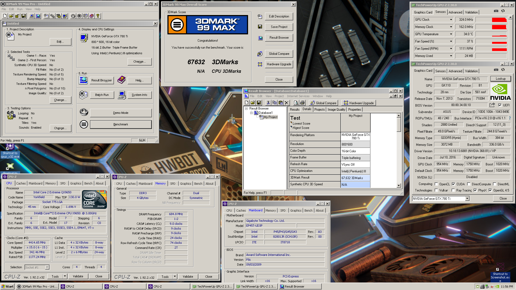Click the New project icon in 3DMark toolbar
This screenshot has width=516, height=290.
coord(5,16)
